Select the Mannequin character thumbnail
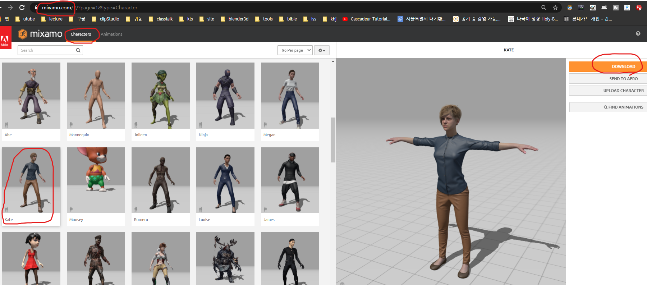The image size is (647, 285). tap(96, 96)
